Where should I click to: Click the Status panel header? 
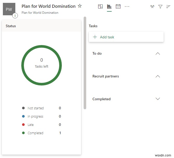click(41, 26)
